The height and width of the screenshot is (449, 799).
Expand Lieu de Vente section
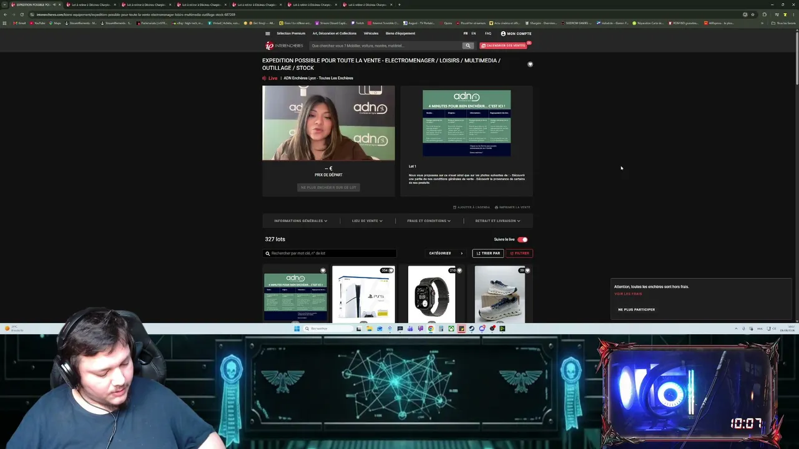(x=367, y=221)
